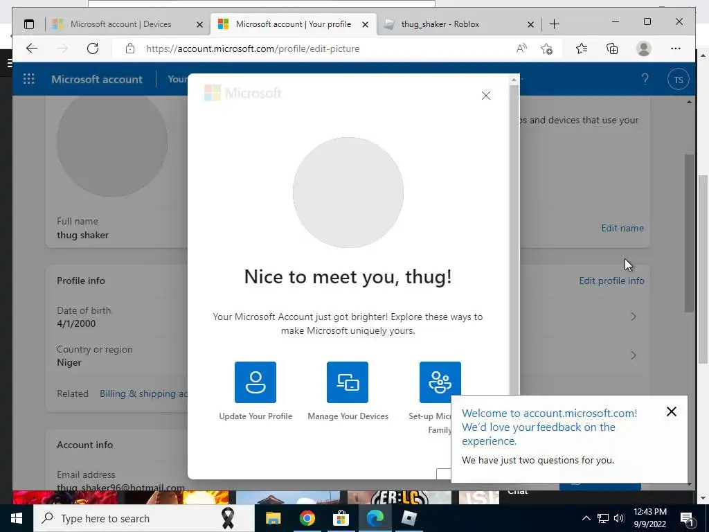This screenshot has height=532, width=709.
Task: Expand the Date of birth row chevron
Action: (634, 317)
